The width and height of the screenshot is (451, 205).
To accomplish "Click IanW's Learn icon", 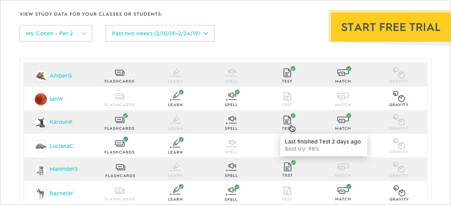I will pyautogui.click(x=175, y=97).
